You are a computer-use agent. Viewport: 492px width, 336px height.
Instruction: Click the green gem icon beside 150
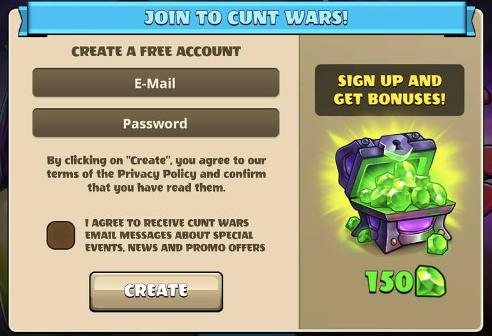point(431,281)
